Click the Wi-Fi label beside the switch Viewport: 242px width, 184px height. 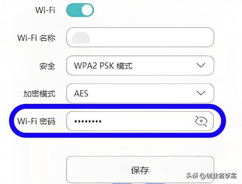[45, 10]
